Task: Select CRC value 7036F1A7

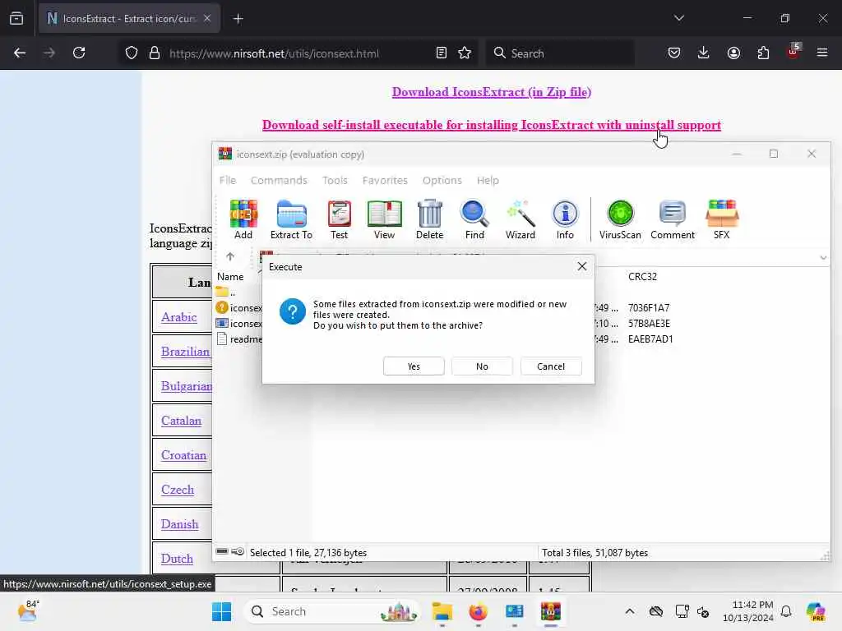Action: pos(649,308)
